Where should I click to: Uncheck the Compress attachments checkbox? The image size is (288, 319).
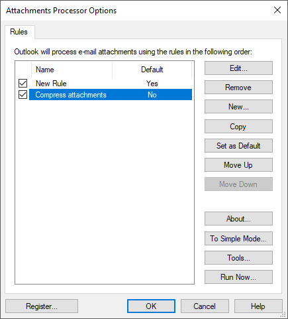(x=23, y=95)
